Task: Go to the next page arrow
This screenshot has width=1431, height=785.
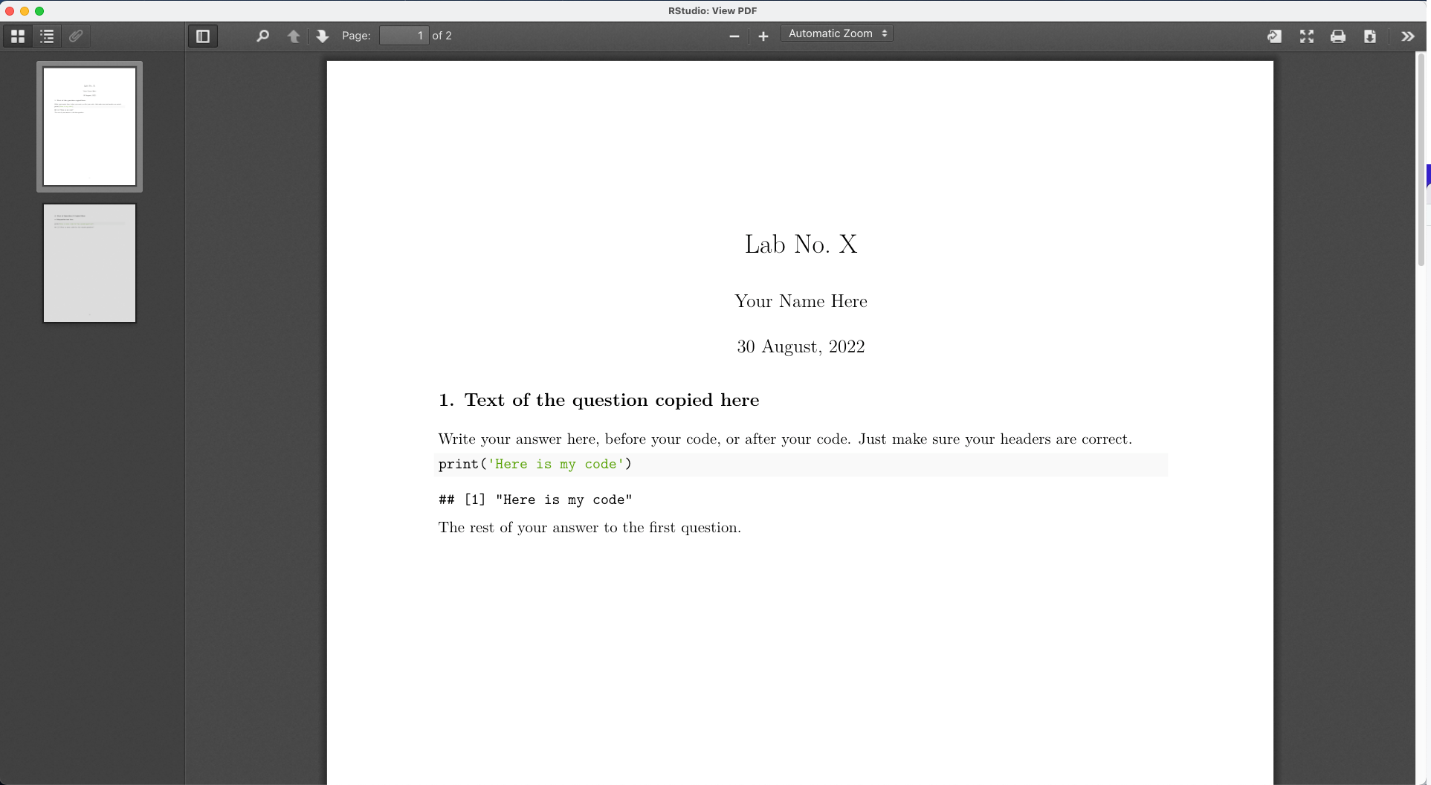Action: (x=322, y=36)
